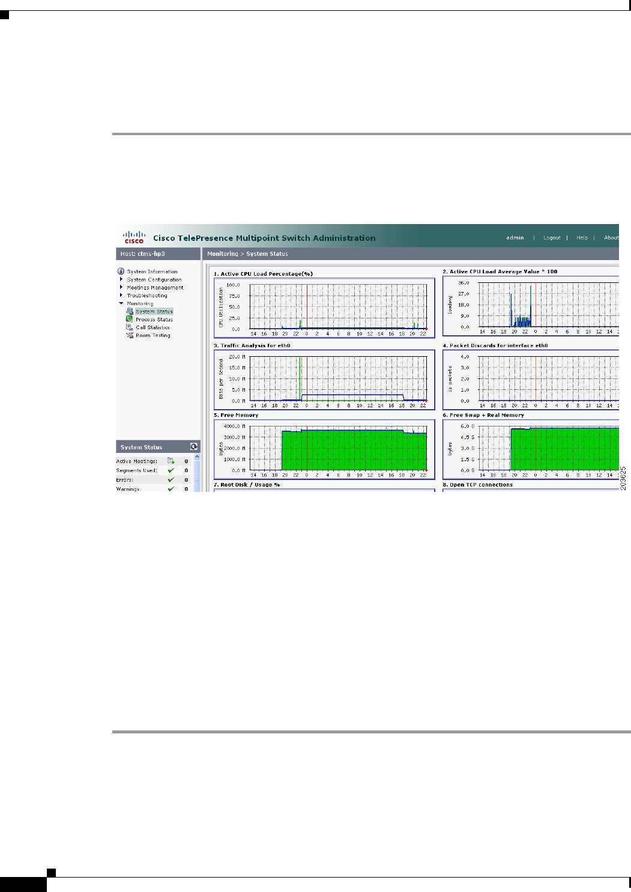Refresh the System Status panel
631x892 pixels.
point(194,446)
